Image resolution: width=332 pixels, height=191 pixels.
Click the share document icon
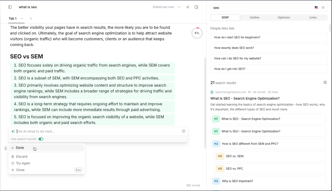(x=188, y=7)
